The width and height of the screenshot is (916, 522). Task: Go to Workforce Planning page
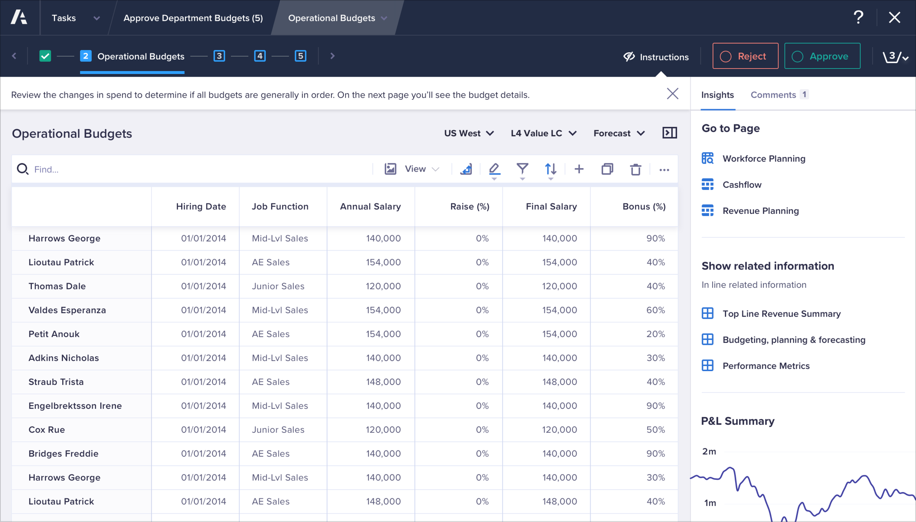(x=764, y=159)
